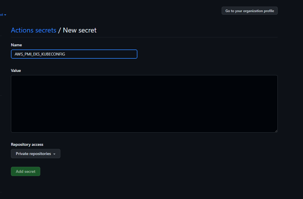Open the Private repositories access dropdown
Image resolution: width=303 pixels, height=199 pixels.
pos(36,154)
